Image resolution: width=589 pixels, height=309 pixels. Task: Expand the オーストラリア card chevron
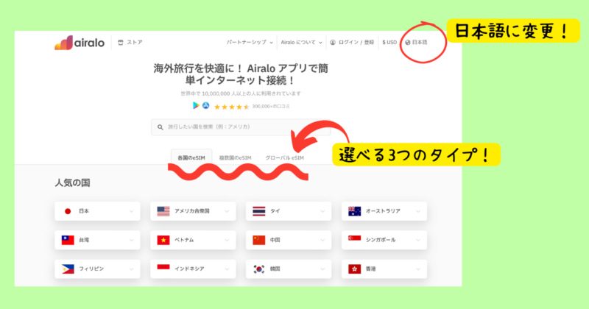point(418,211)
